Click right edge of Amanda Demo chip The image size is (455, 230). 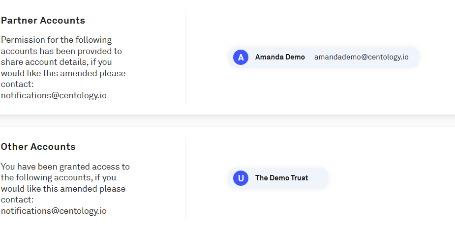click(415, 57)
